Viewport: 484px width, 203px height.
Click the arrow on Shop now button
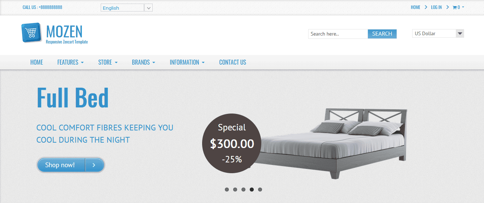[x=94, y=165]
